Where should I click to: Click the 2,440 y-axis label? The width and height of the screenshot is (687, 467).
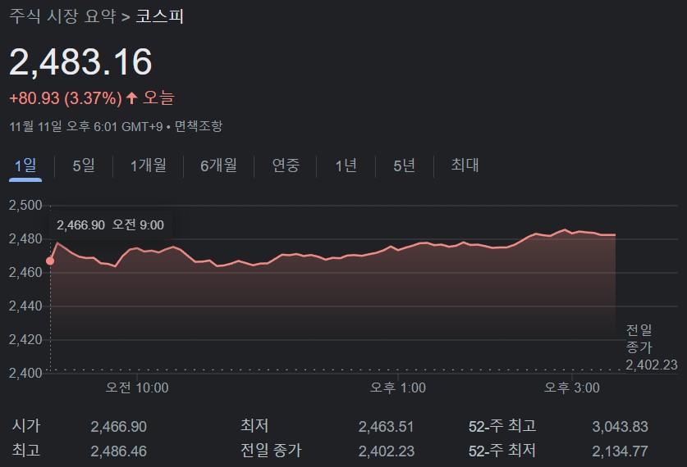pos(25,306)
